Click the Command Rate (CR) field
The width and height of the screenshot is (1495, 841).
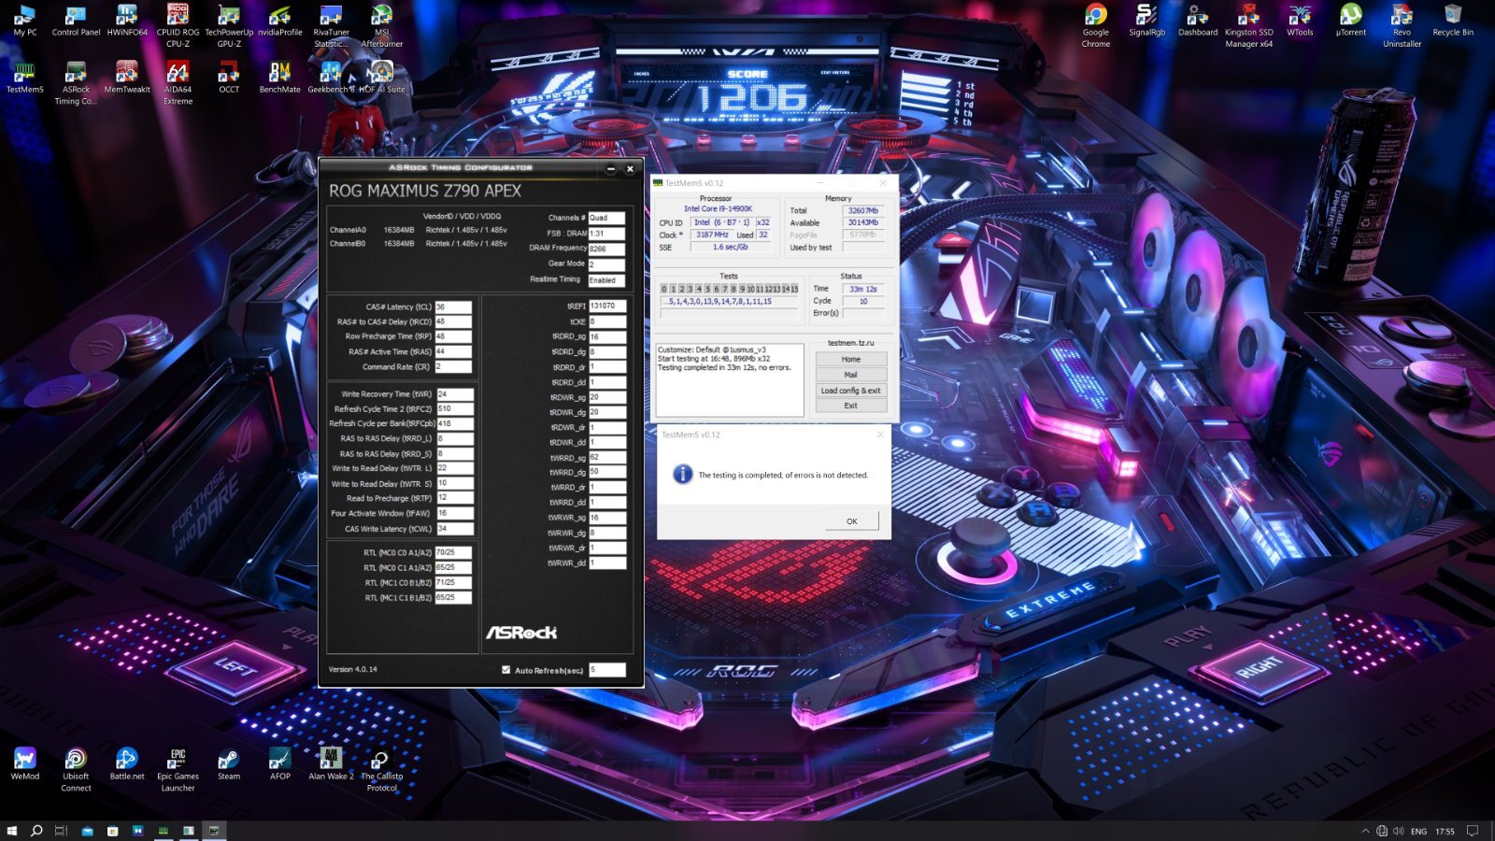pos(453,366)
